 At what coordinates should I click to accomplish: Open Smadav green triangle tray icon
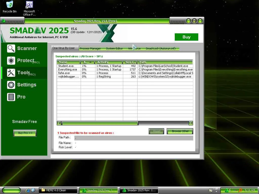[x=227, y=190]
